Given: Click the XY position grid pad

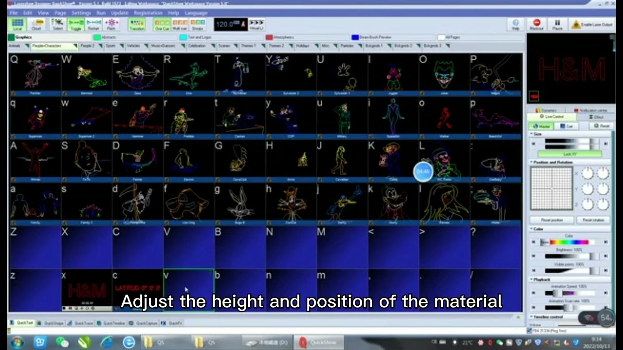Looking at the screenshot, I should pos(551,188).
